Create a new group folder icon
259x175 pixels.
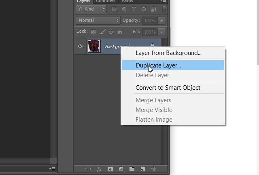click(132, 169)
